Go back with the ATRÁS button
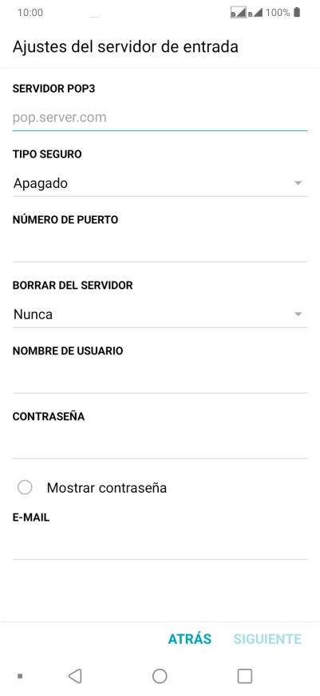This screenshot has height=696, width=320. click(x=189, y=638)
